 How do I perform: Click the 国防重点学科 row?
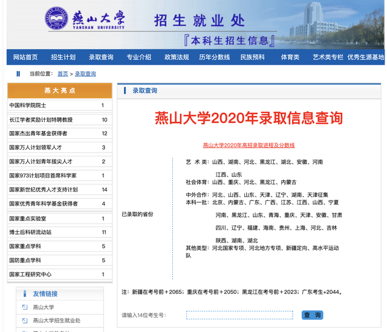pos(60,260)
